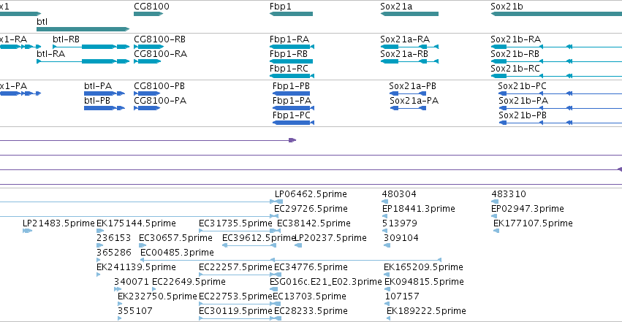Open protein Fbp1-PA label
The image size is (622, 322).
click(292, 101)
